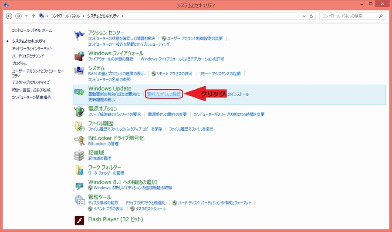The width and height of the screenshot is (392, 232).
Task: Click 更新プログラムの確認 link
Action: (x=164, y=94)
